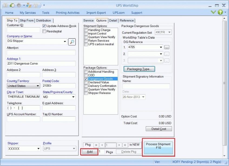The image size is (229, 166).
Task: Go to the previous package arrow
Action: (102, 145)
